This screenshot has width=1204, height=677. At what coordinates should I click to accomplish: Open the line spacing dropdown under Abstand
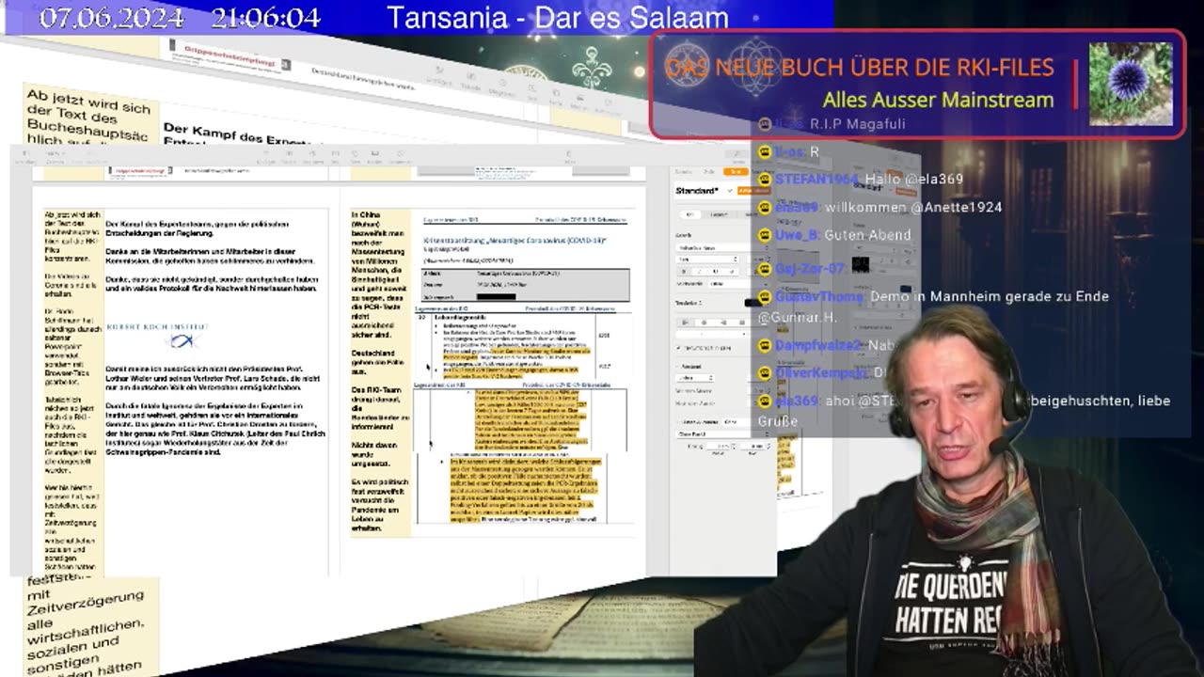coord(695,378)
